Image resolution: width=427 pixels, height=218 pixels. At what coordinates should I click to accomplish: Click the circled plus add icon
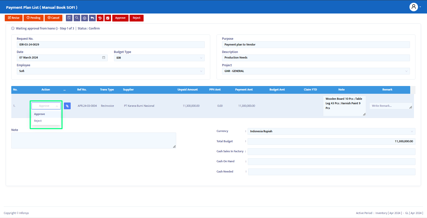tap(85, 18)
